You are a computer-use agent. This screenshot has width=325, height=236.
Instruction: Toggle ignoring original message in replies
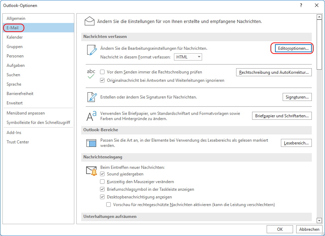102,80
